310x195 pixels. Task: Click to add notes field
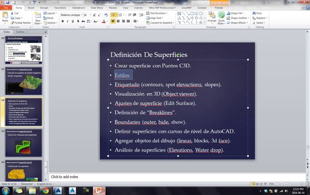177,177
